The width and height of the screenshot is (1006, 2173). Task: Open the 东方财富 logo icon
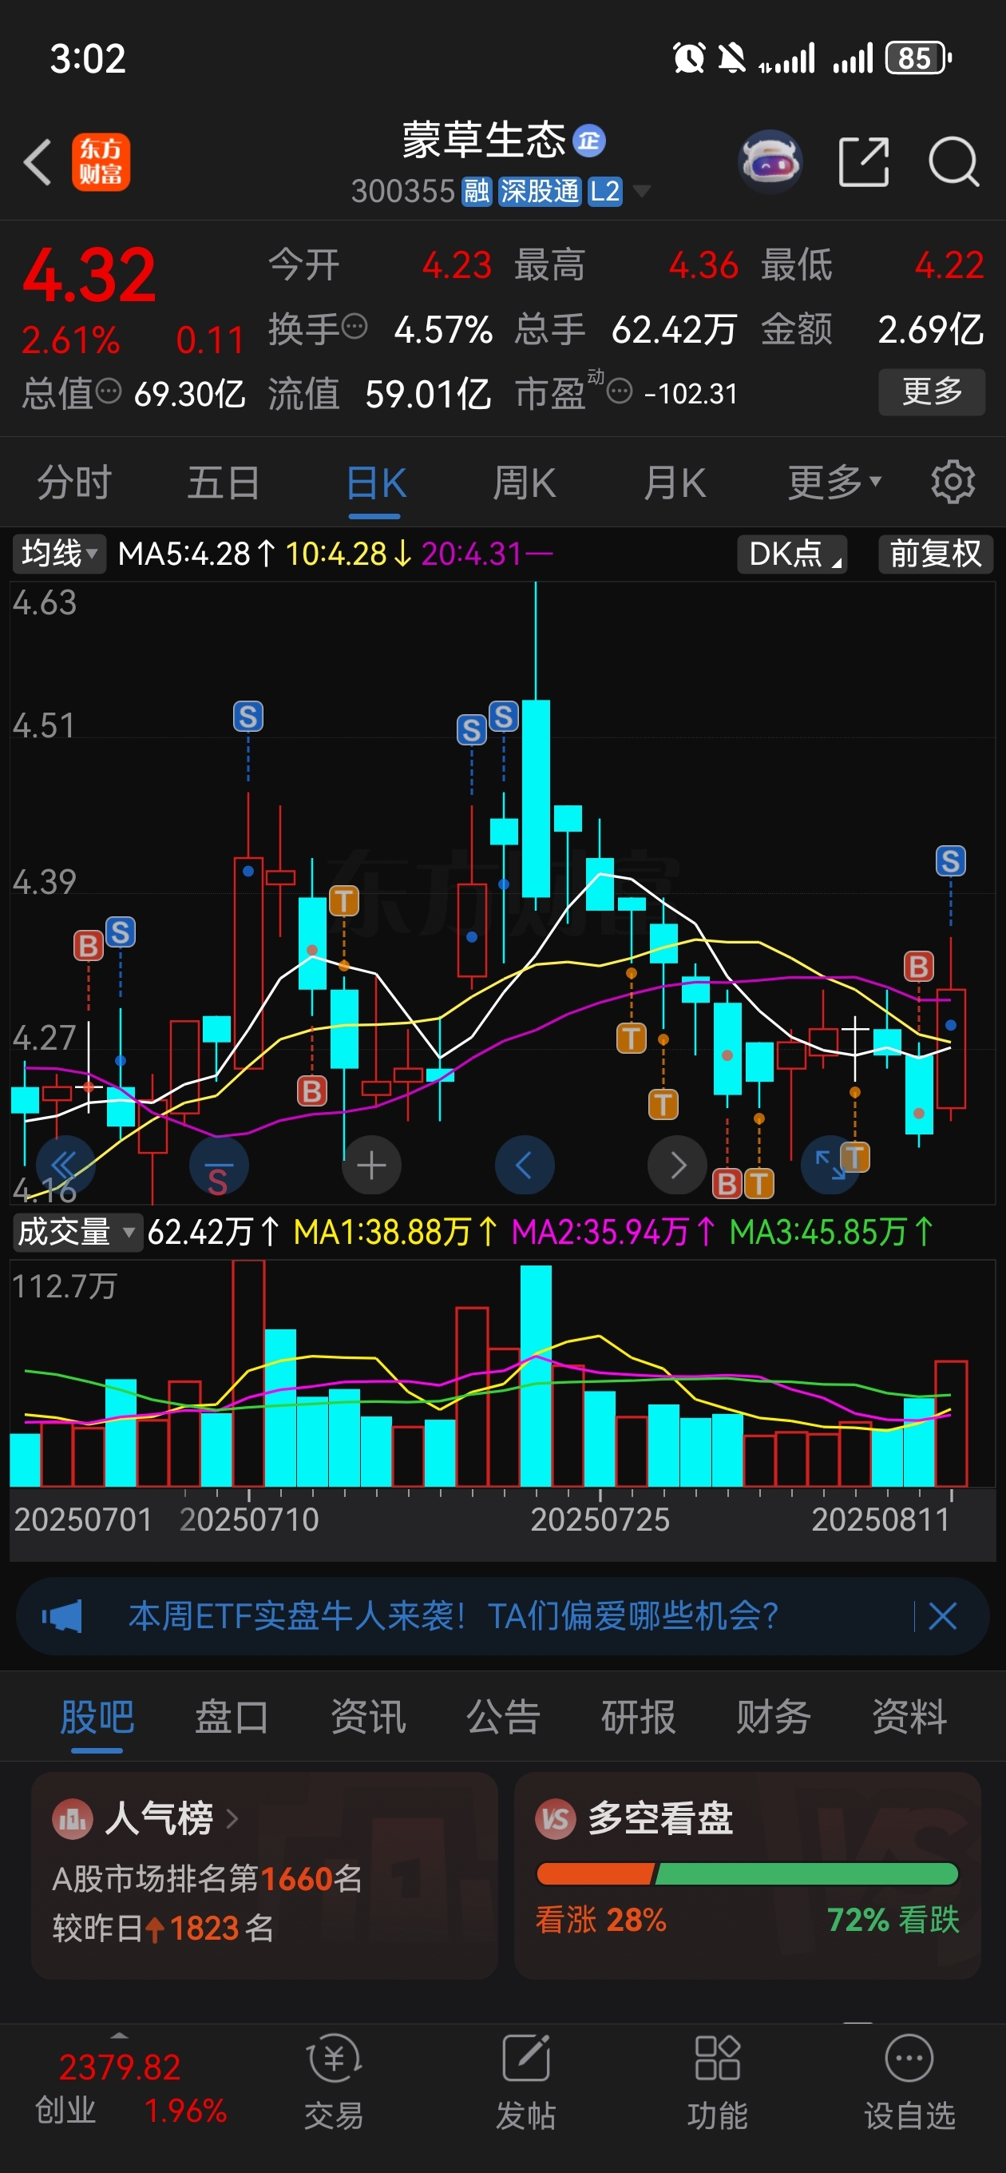point(101,161)
